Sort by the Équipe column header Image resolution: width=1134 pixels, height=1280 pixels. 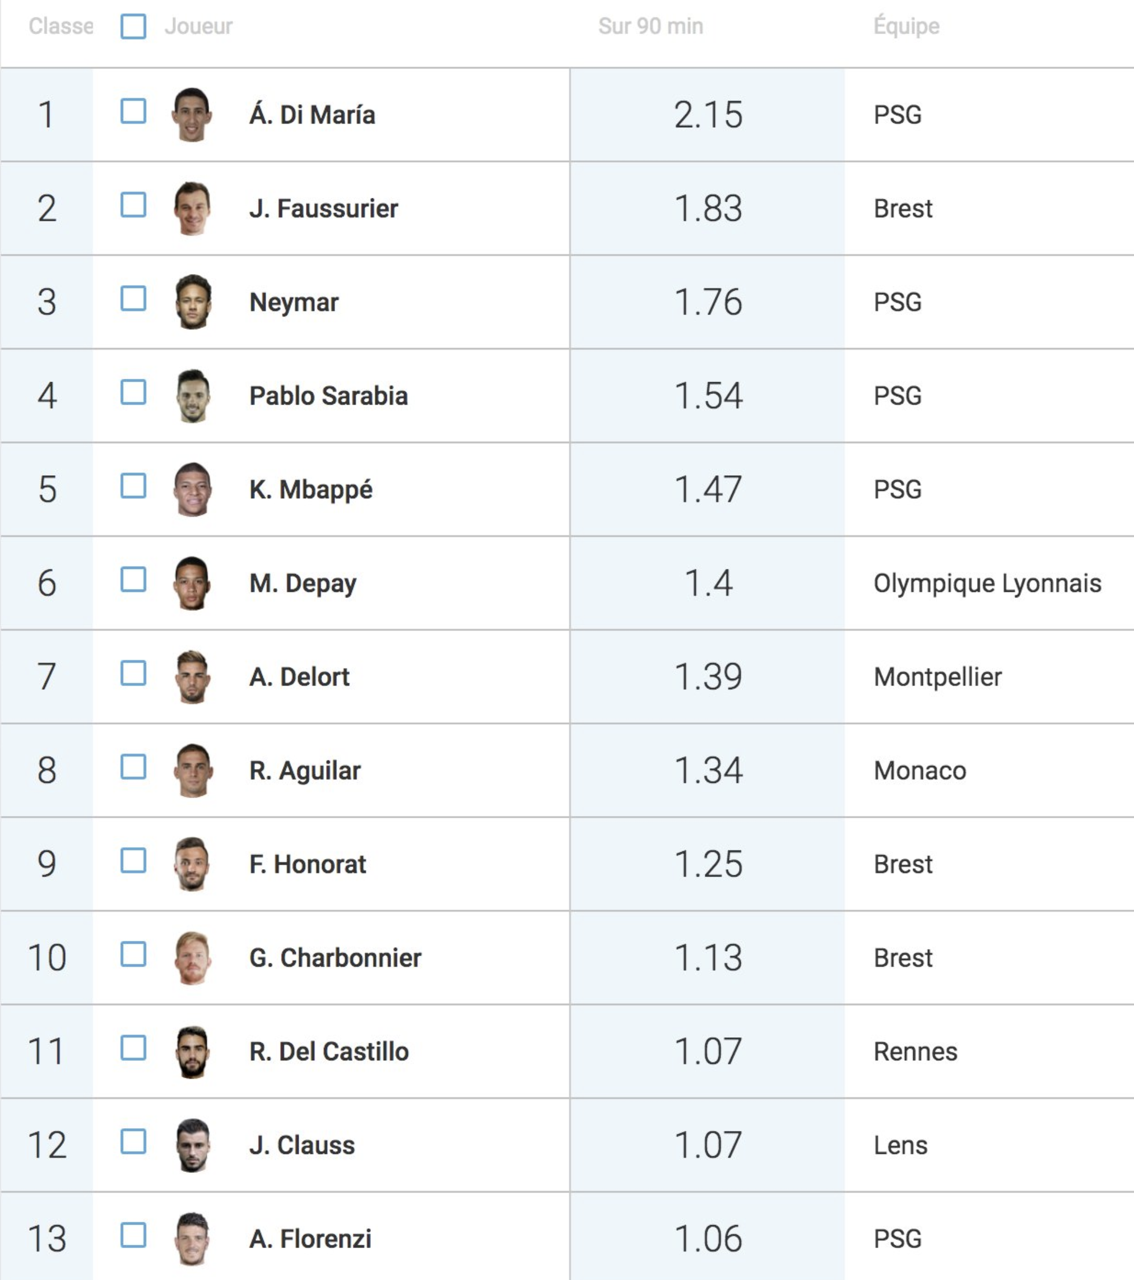pos(906,26)
